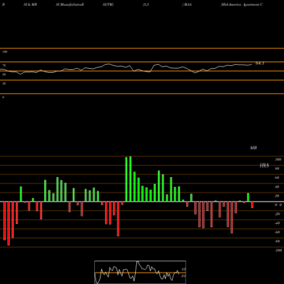
Task: Click the ') MAA' ticker label
Action: click(187, 5)
